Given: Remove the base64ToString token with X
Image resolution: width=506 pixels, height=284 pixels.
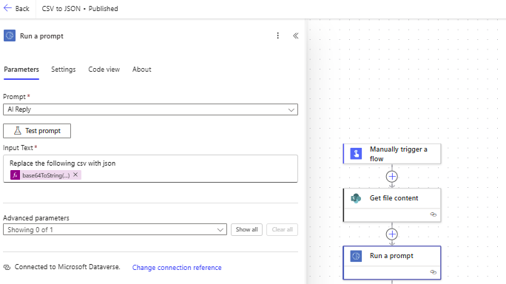Looking at the screenshot, I should 75,175.
